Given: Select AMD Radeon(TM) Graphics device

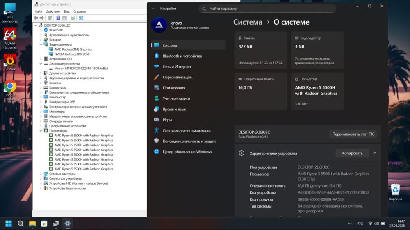Looking at the screenshot, I should [x=73, y=49].
